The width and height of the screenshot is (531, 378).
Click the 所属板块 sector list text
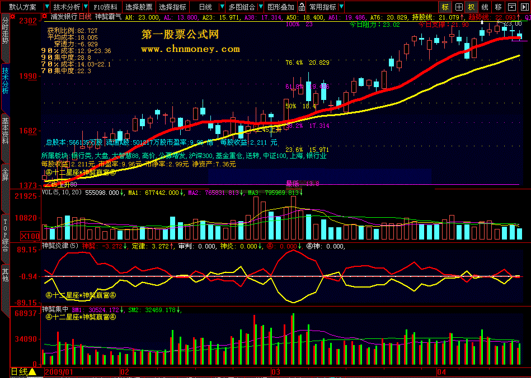(x=184, y=156)
